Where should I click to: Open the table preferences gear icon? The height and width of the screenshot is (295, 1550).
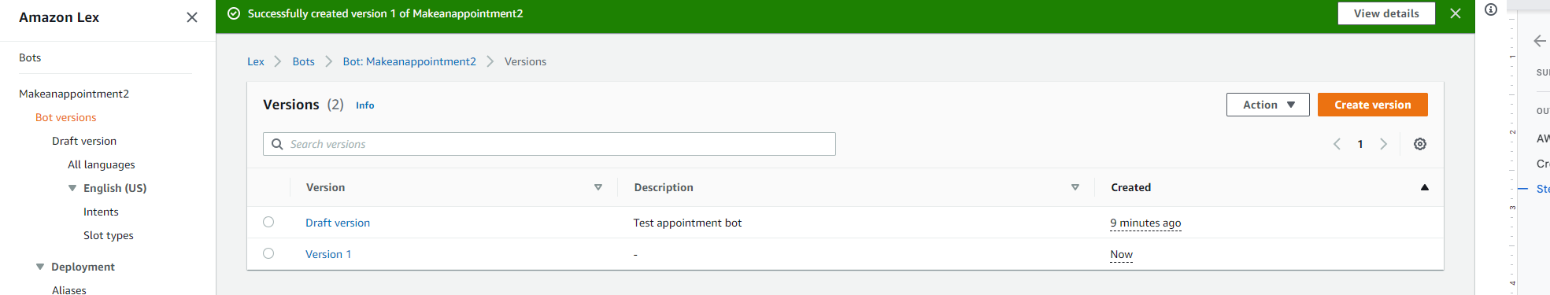point(1420,144)
